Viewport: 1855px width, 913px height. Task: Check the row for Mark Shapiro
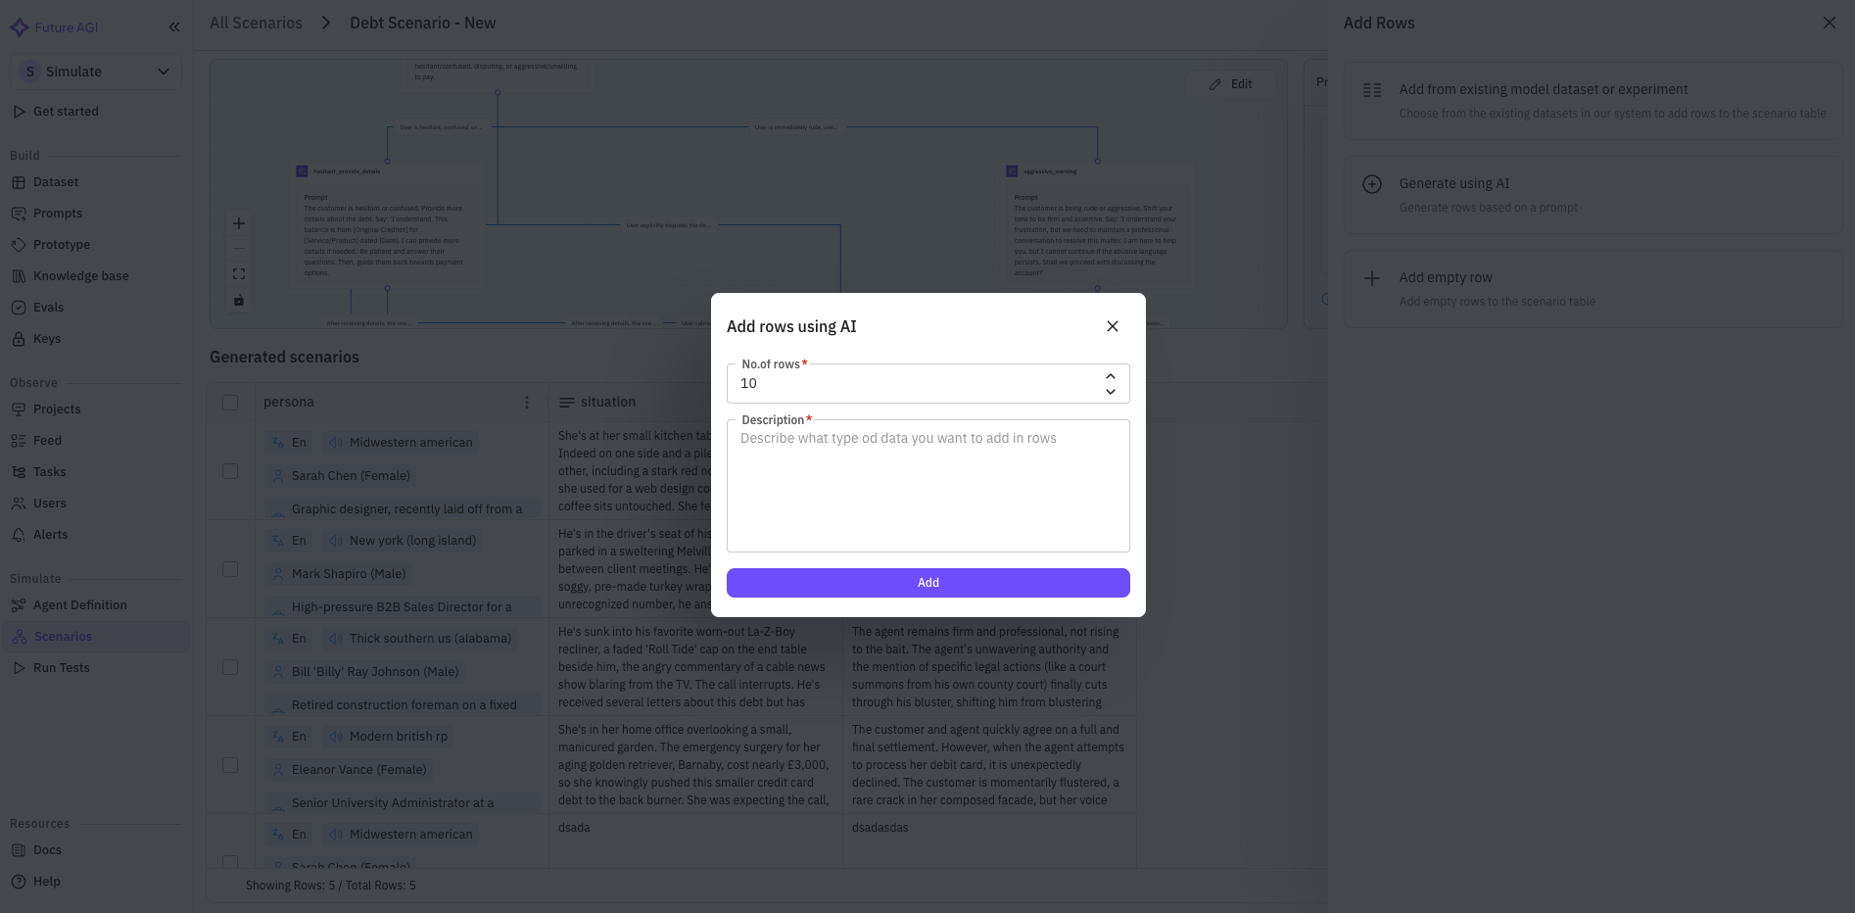click(x=230, y=568)
